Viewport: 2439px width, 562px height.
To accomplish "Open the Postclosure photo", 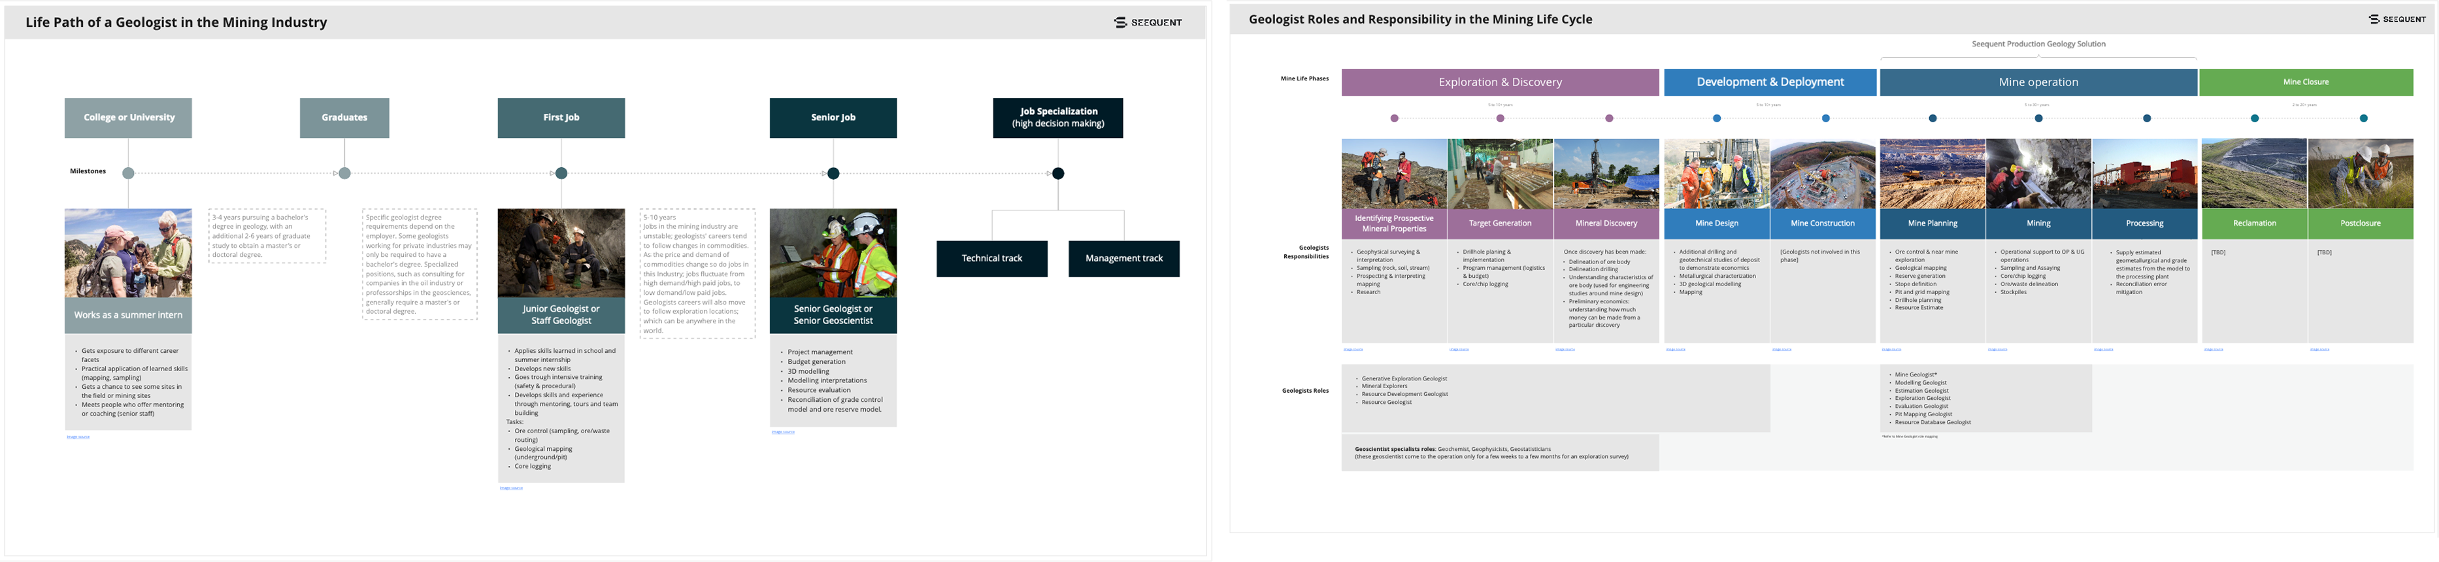I will (2361, 174).
